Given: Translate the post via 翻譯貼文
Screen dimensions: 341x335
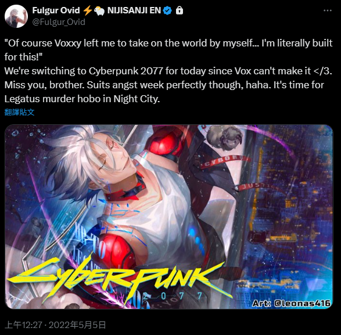Looking at the screenshot, I should (x=19, y=112).
